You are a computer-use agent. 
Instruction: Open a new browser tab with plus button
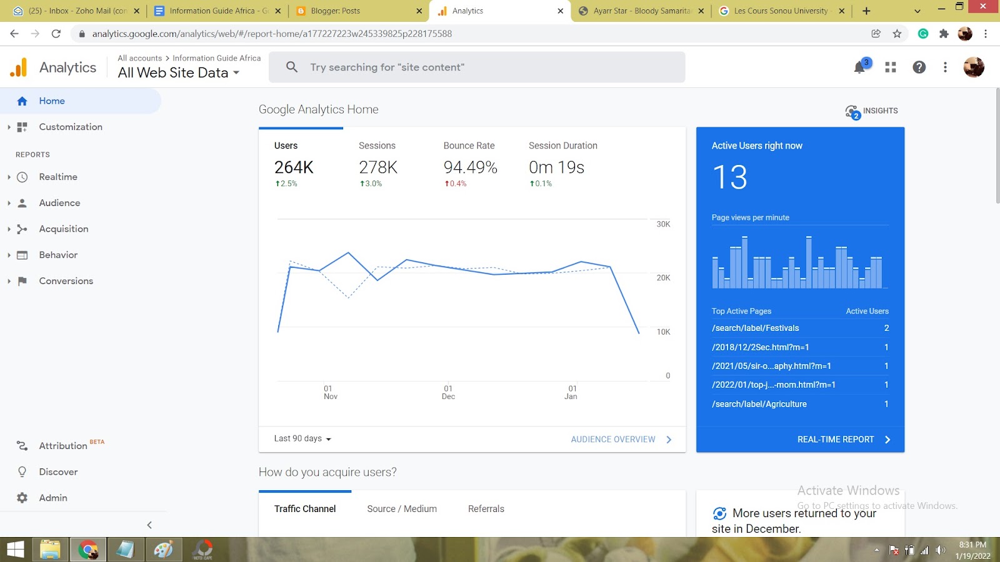[x=866, y=11]
